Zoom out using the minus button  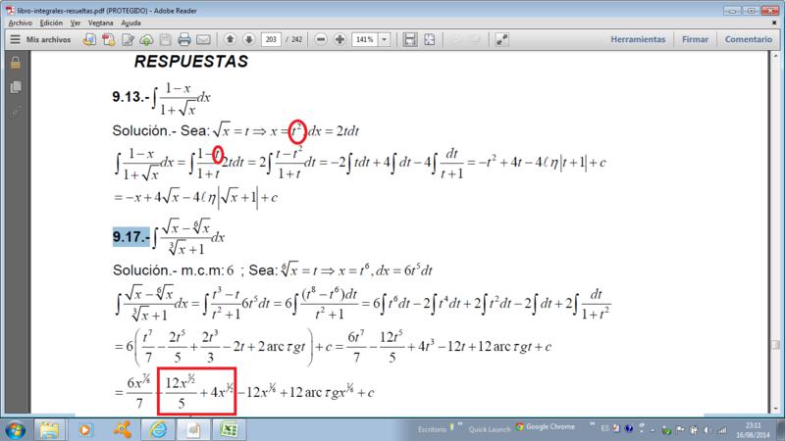coord(320,40)
